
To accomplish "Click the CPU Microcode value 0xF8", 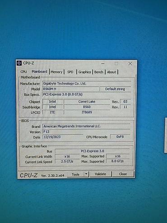I will tap(120, 137).
